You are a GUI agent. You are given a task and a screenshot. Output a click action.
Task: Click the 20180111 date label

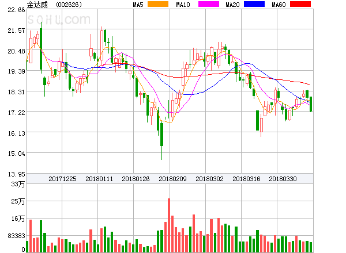coord(99,179)
